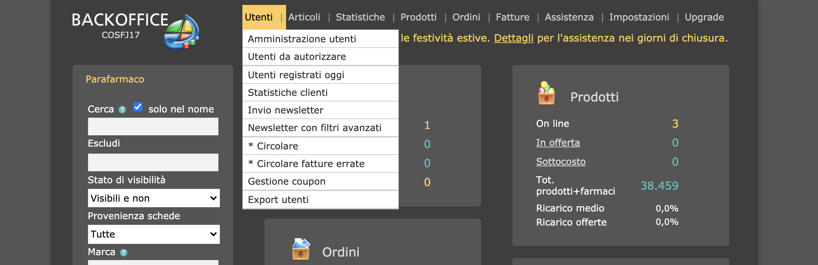The image size is (818, 265).
Task: Open the Statistiche section
Action: [360, 17]
